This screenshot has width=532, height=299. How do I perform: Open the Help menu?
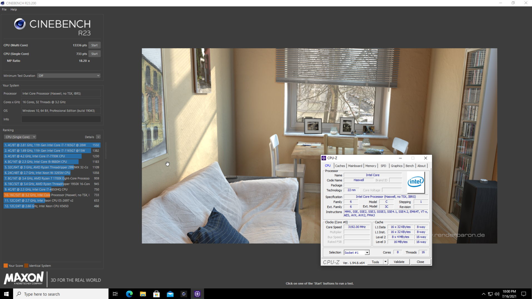(x=14, y=9)
